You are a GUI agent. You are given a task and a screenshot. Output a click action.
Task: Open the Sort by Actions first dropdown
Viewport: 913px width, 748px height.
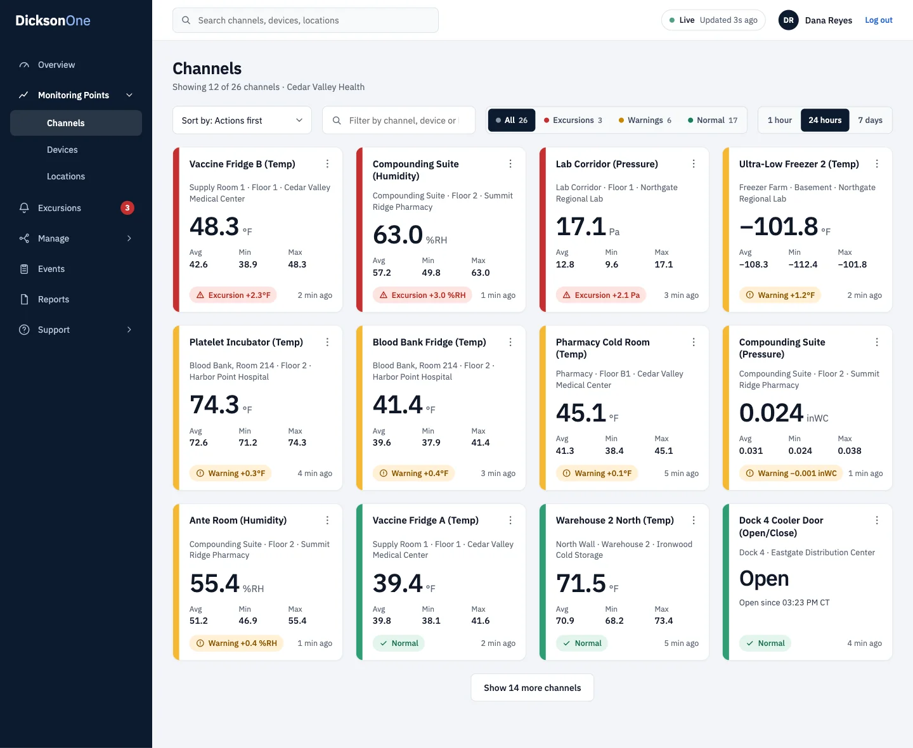242,120
